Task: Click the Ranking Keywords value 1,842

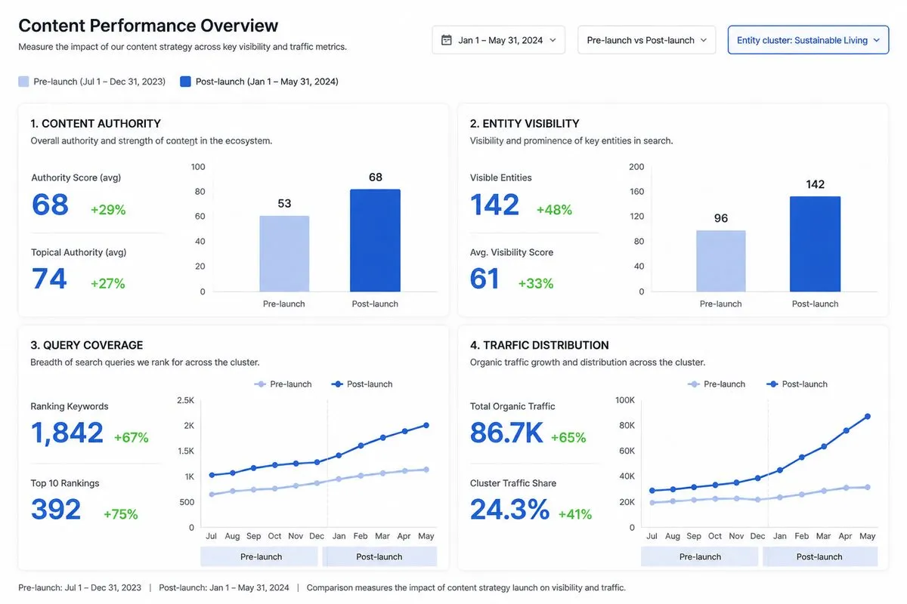Action: (x=67, y=433)
